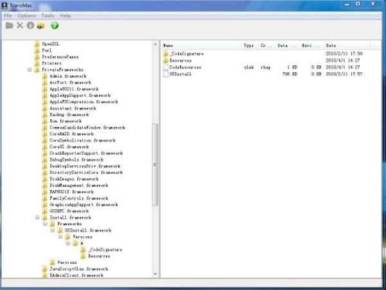Select DebugSymbols.framework in the tree

[x=77, y=160]
